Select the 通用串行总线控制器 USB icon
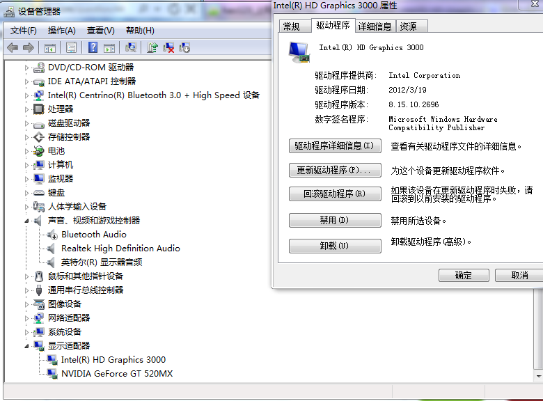Viewport: 543px width, 401px height. click(x=39, y=290)
